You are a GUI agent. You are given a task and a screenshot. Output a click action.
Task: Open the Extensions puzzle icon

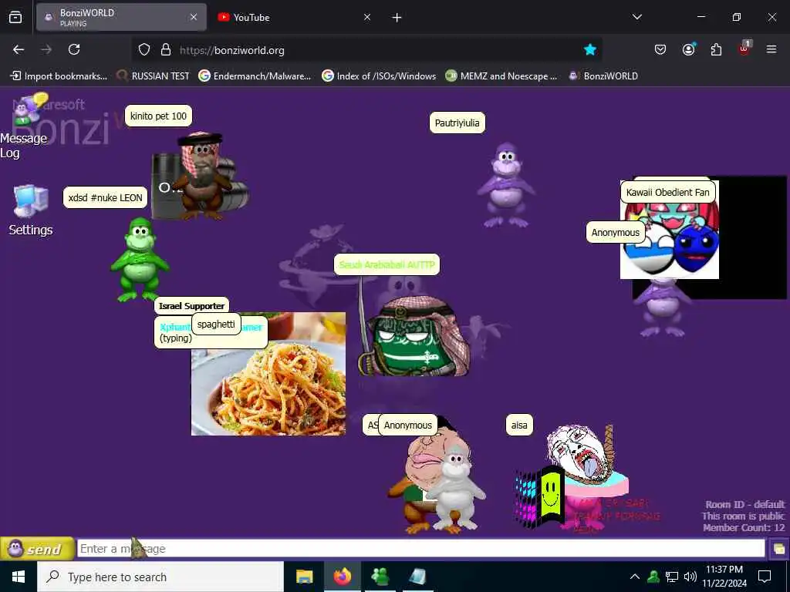click(x=716, y=49)
